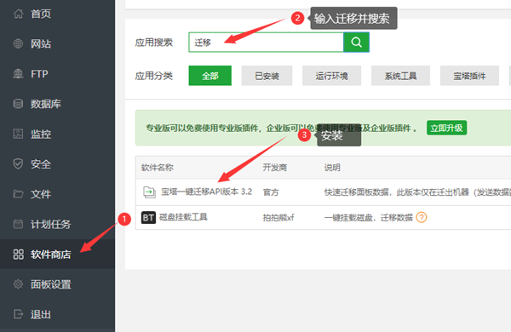Click 磁盘挂载工具 software name

[x=183, y=217]
